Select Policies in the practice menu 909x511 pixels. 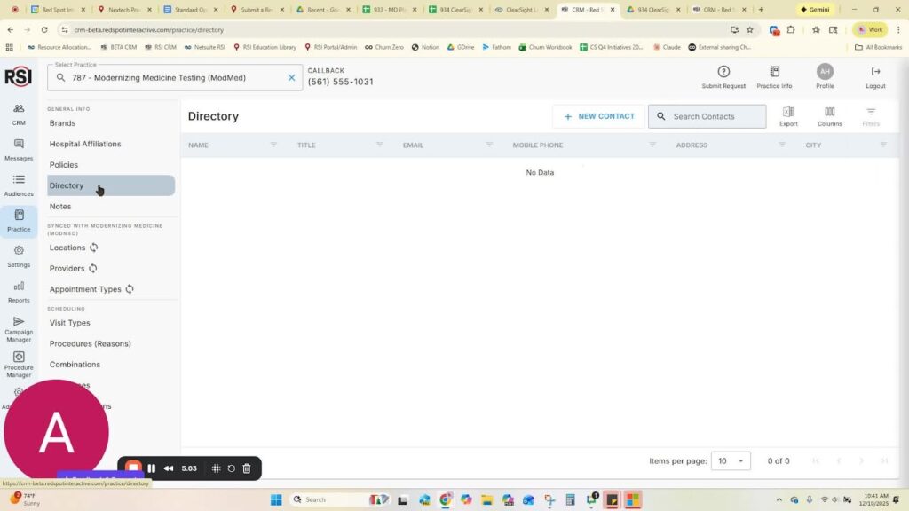point(64,165)
